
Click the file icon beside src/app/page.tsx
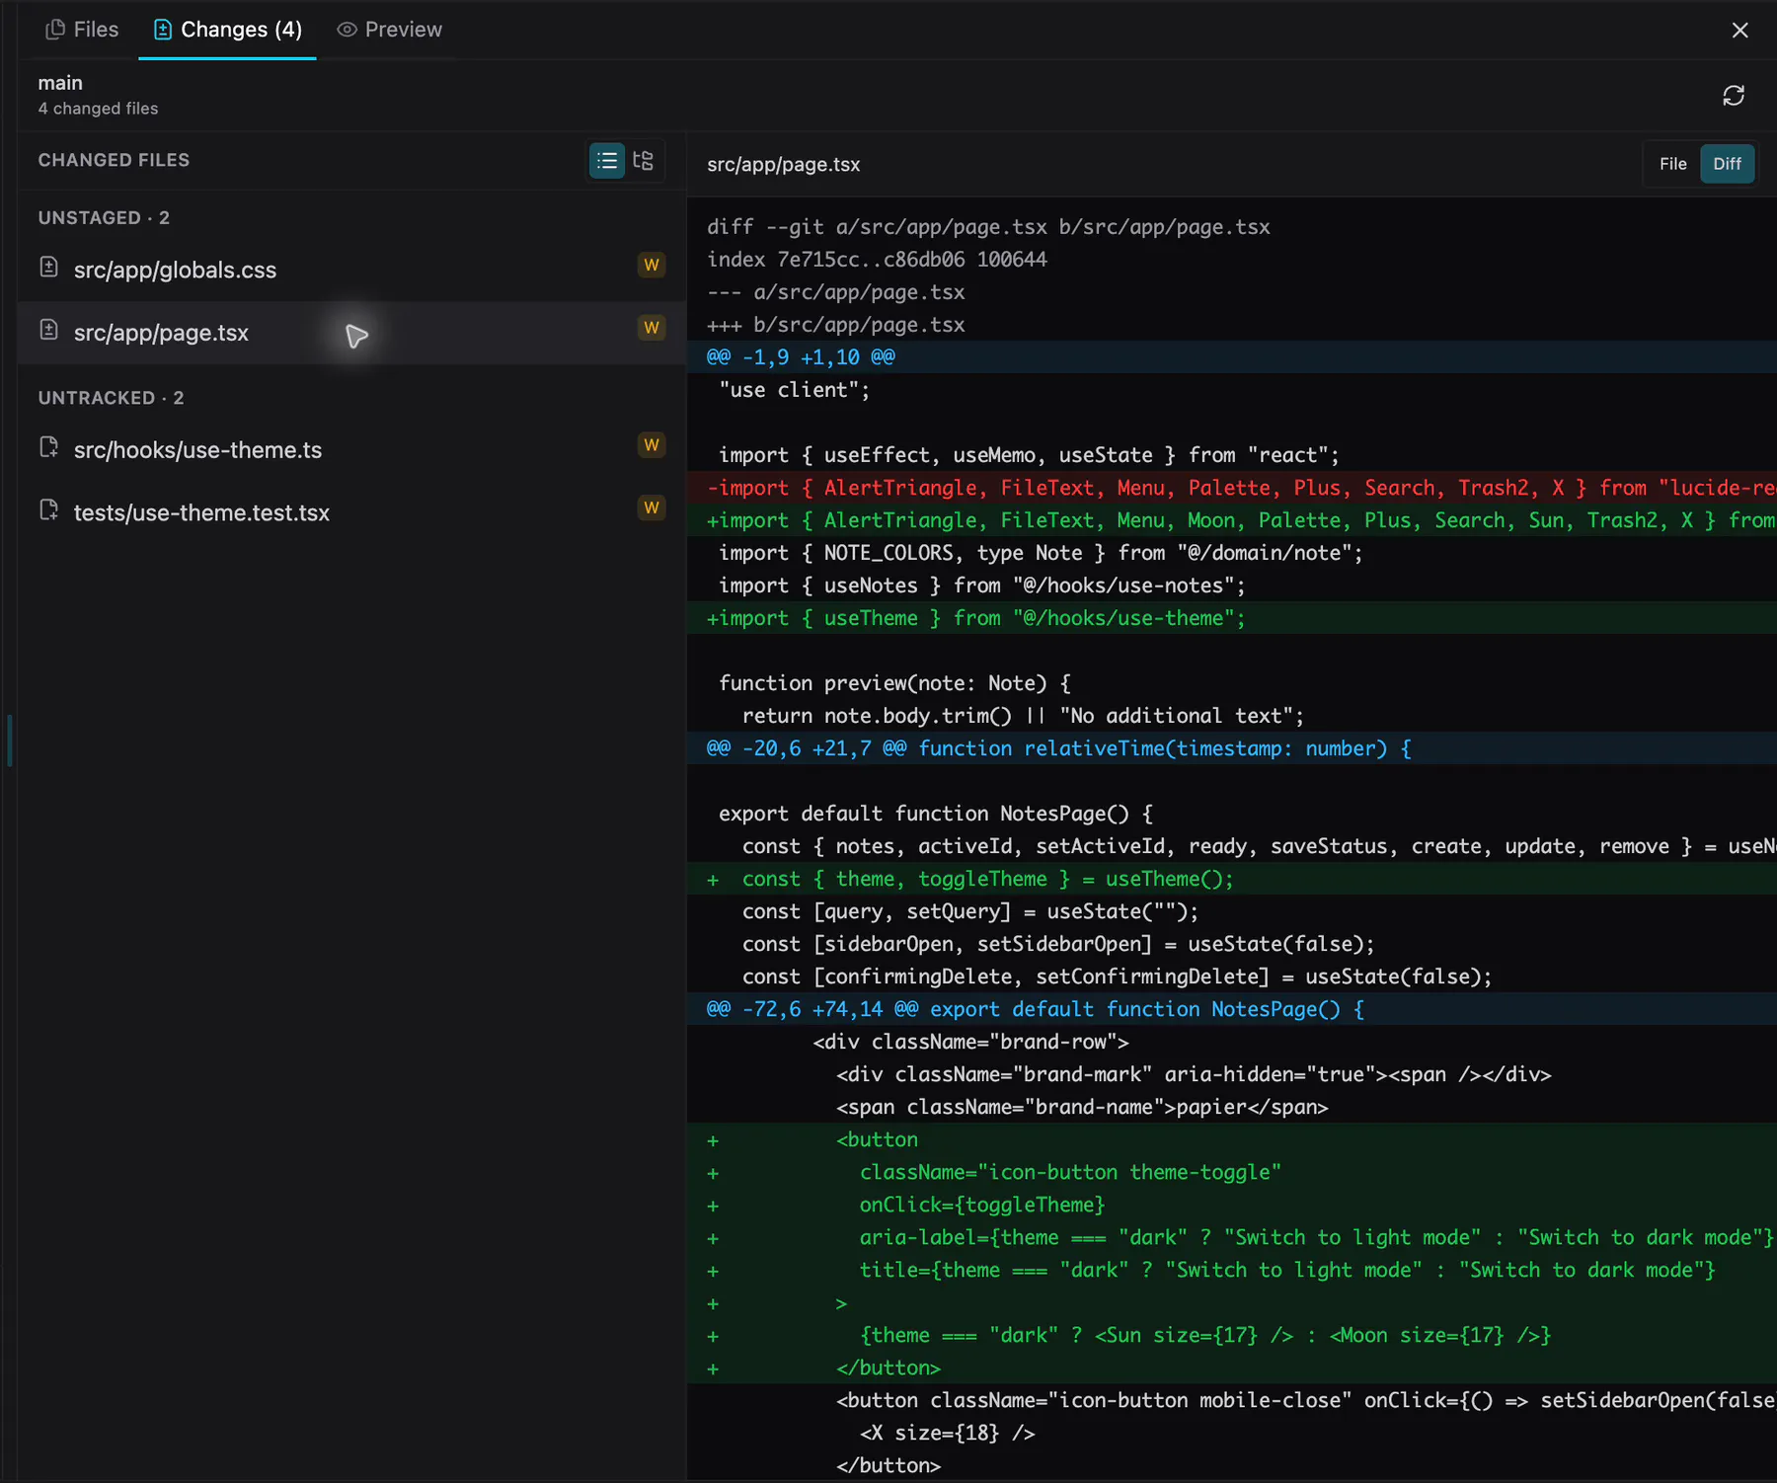coord(48,330)
